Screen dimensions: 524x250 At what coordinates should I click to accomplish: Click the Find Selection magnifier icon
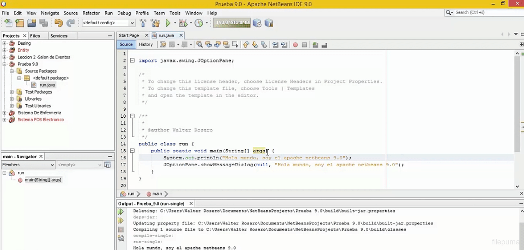tap(200, 45)
